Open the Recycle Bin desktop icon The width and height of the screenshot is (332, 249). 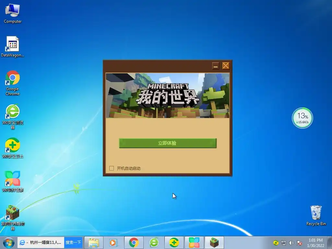[x=316, y=215]
